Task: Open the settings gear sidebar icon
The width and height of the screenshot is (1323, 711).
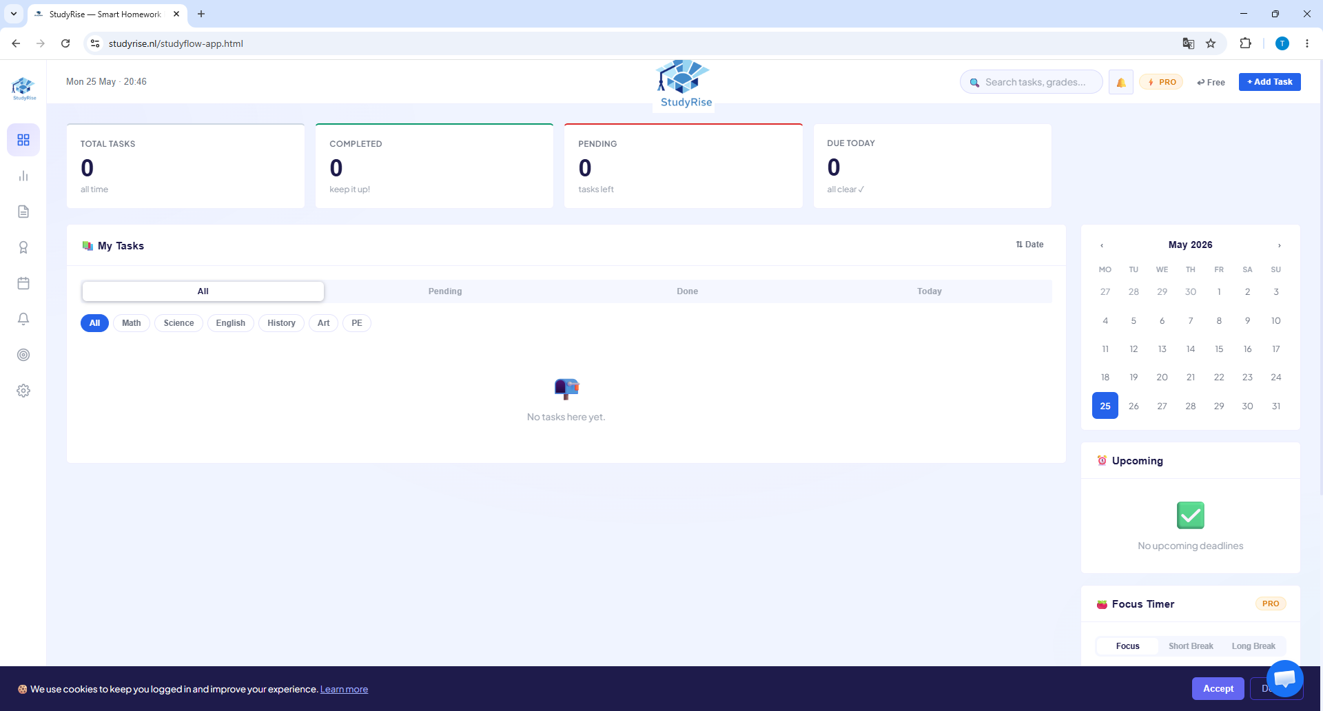Action: [x=23, y=391]
